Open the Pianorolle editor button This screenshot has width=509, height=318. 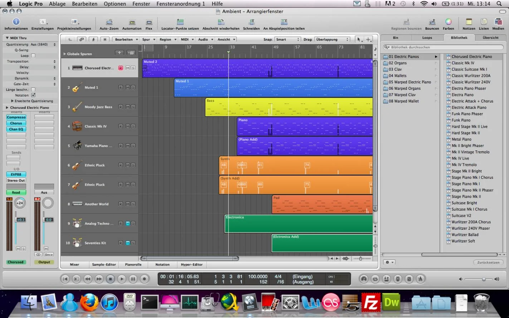(133, 265)
